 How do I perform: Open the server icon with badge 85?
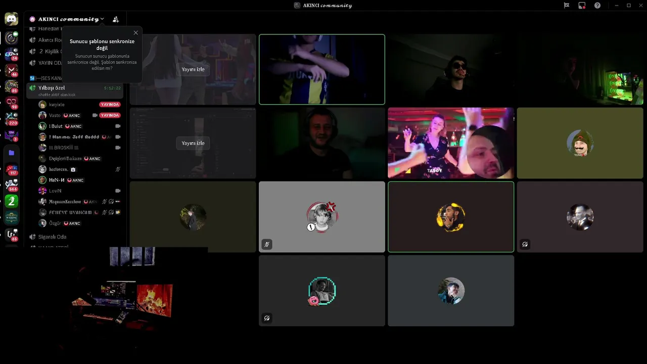[11, 86]
